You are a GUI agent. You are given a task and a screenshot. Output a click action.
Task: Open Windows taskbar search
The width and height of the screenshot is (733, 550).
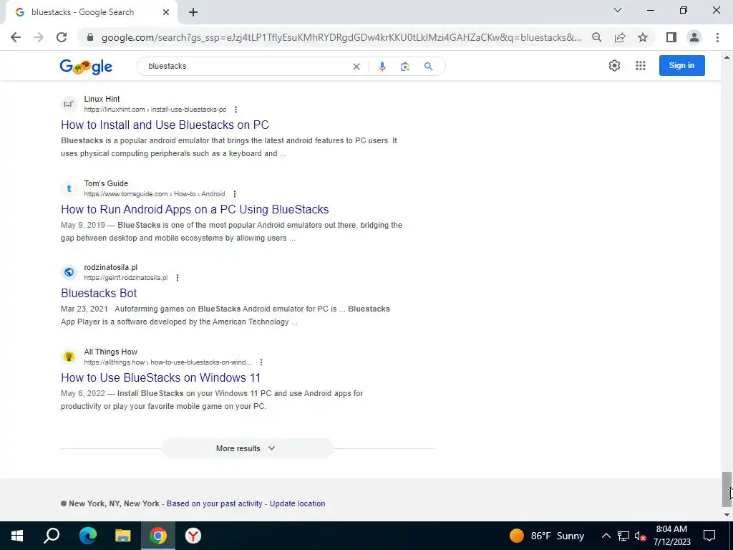point(52,536)
